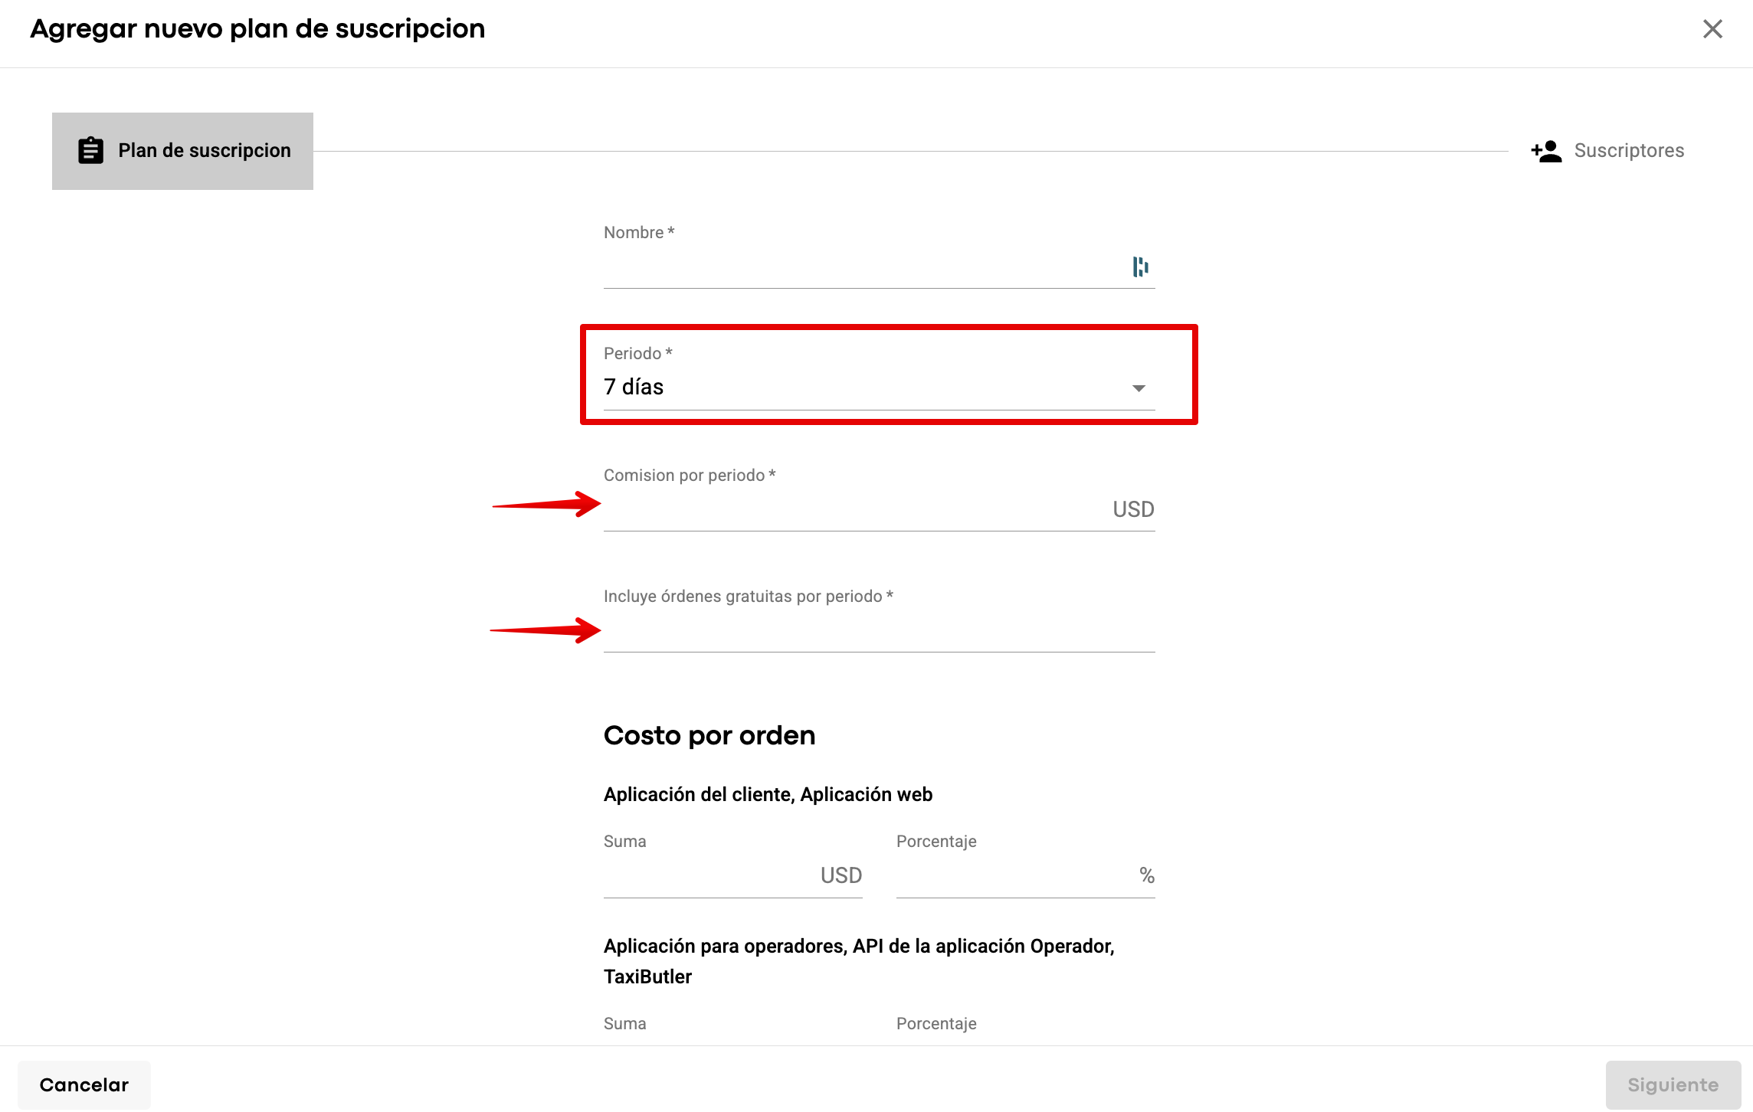The height and width of the screenshot is (1112, 1753).
Task: Click the password manager icon in Nombre field
Action: [1140, 267]
